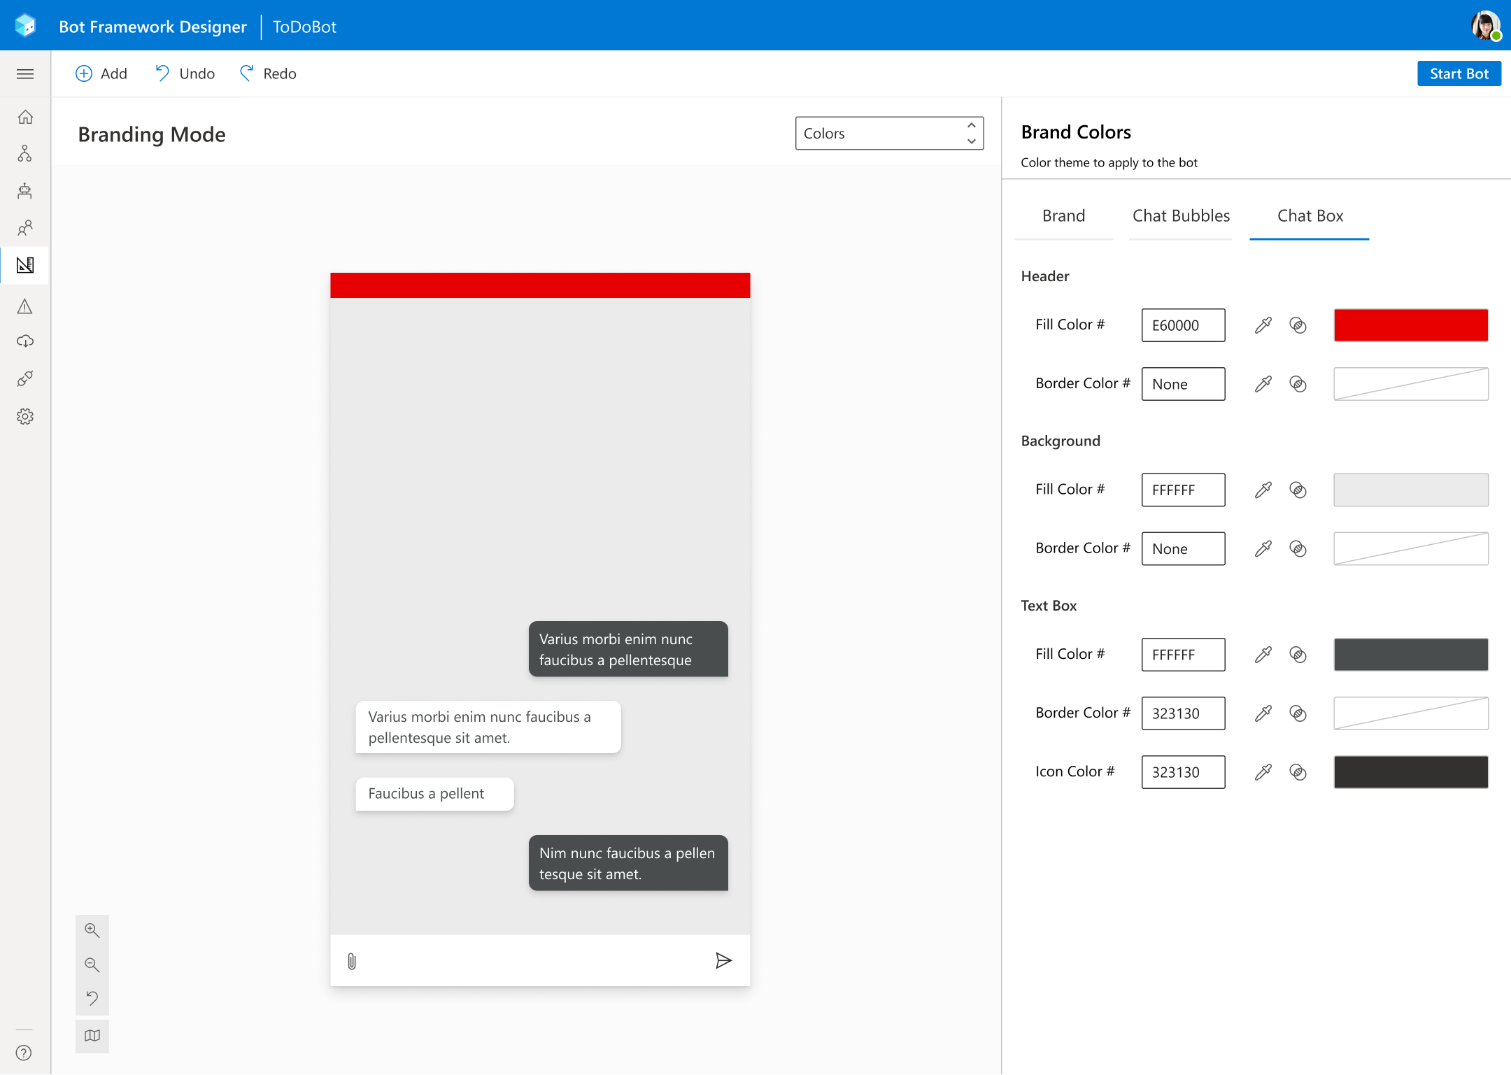Viewport: 1511px width, 1075px height.
Task: Click the Background Border Color empty swatch
Action: 1410,549
